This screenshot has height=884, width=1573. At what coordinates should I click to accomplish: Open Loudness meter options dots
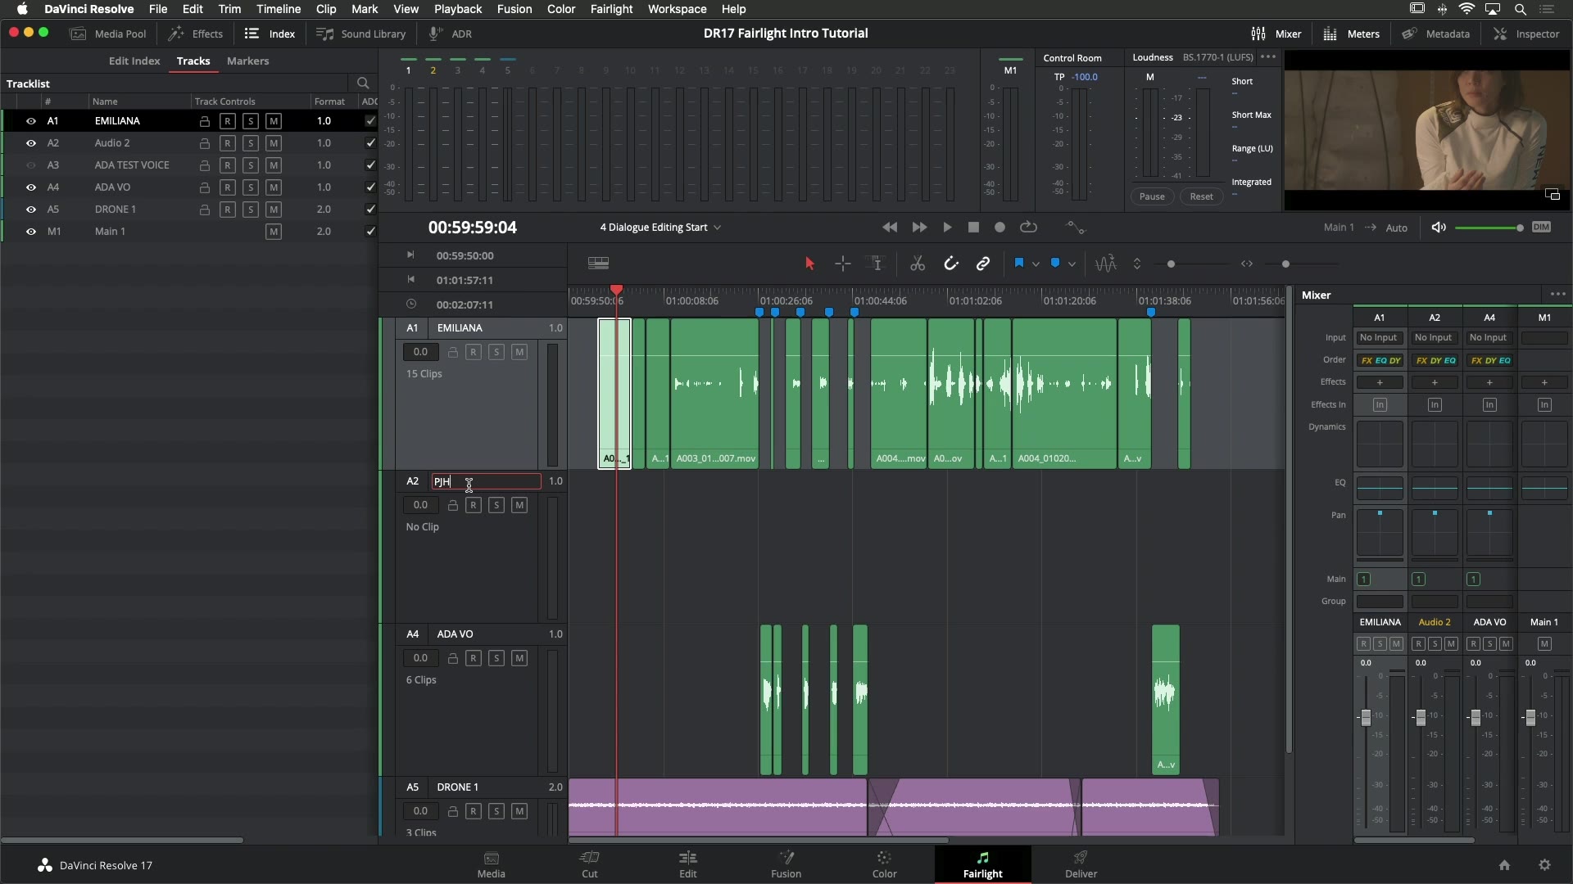[x=1268, y=57]
